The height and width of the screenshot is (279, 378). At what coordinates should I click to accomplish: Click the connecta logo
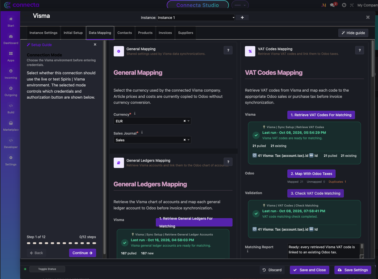pyautogui.click(x=22, y=5)
